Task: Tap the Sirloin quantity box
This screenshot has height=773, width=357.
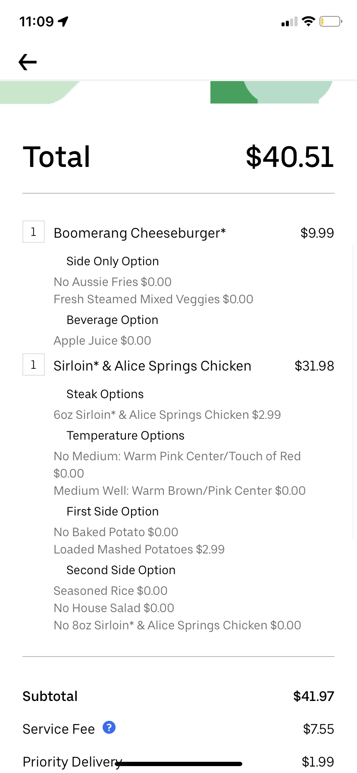Action: coord(34,365)
